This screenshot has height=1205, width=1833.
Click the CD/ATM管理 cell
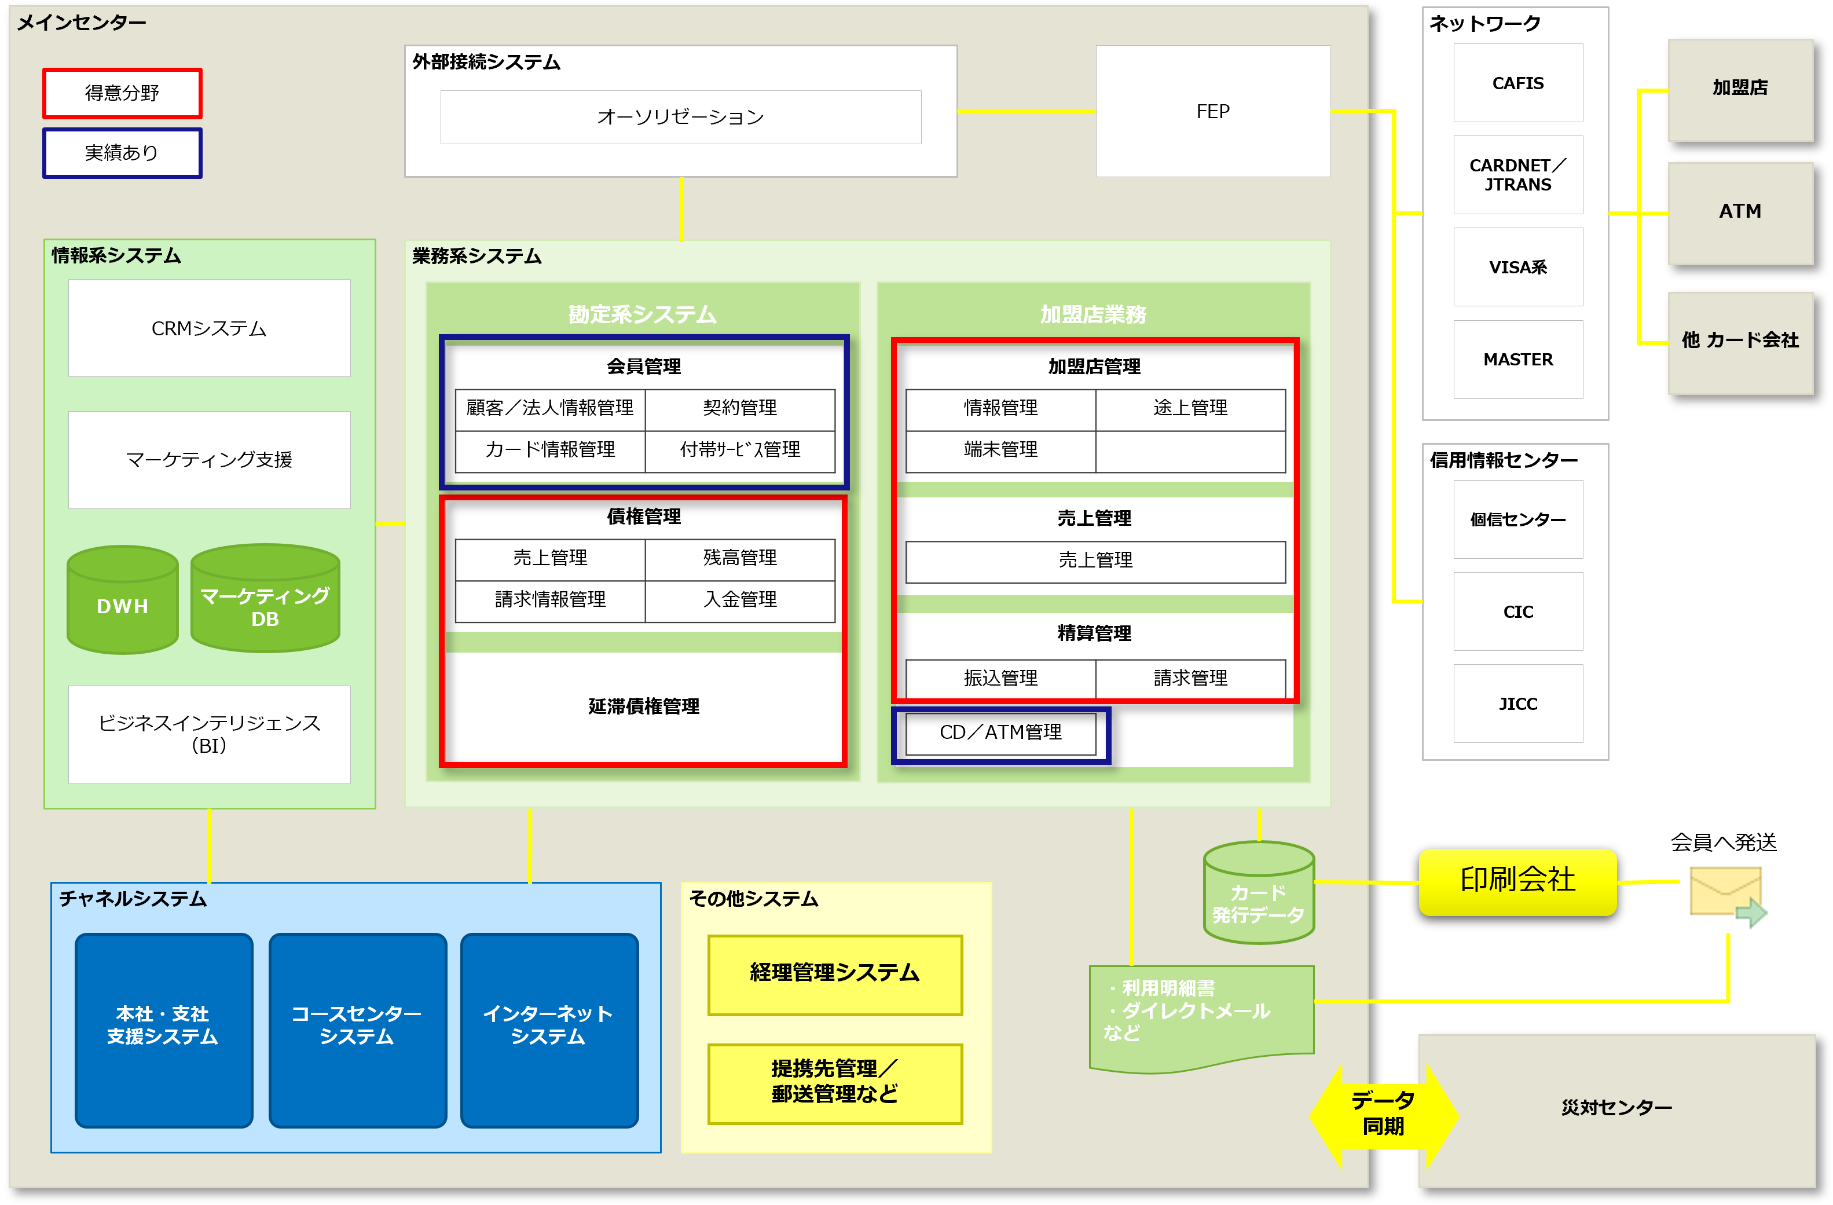click(x=1000, y=732)
